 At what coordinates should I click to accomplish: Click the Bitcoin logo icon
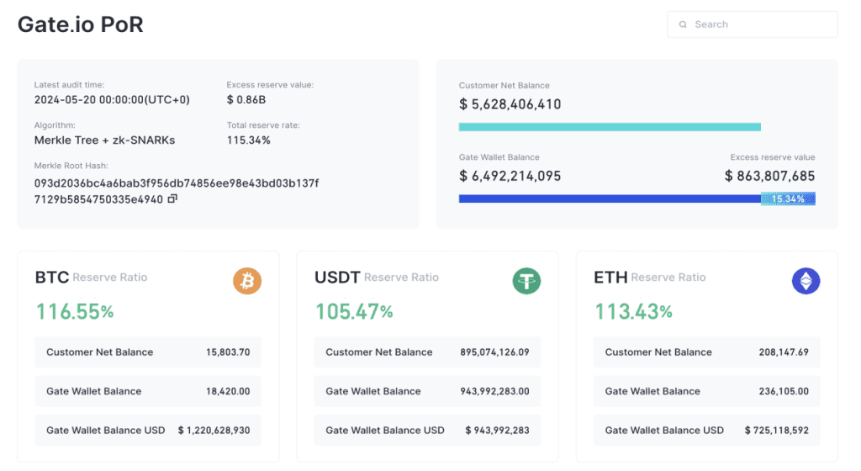pos(247,281)
